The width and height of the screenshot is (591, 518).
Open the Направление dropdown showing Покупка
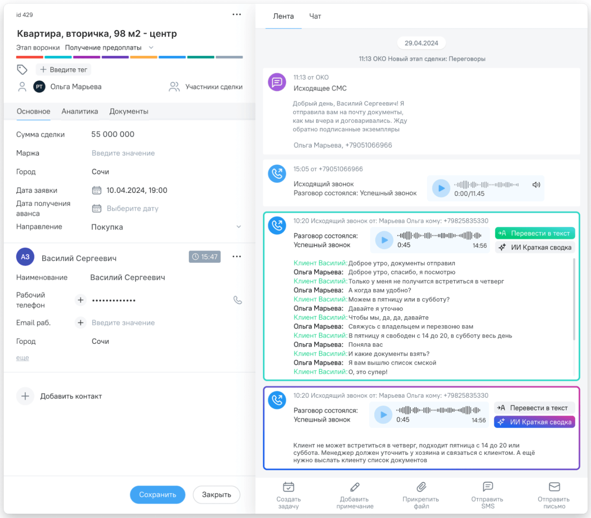pos(239,227)
